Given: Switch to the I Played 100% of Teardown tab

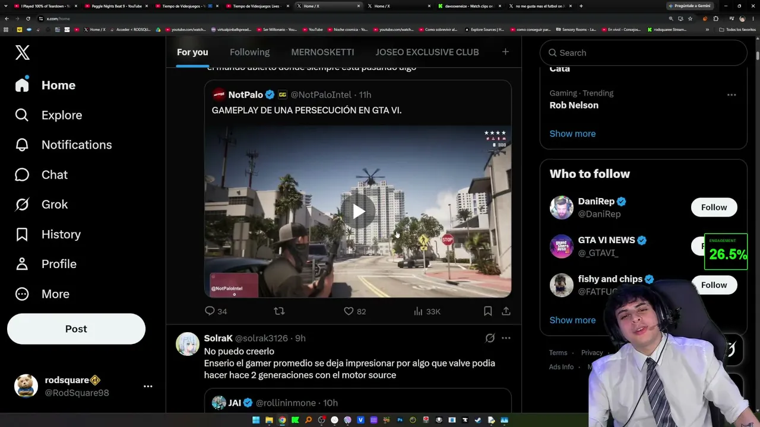Looking at the screenshot, I should [x=45, y=6].
